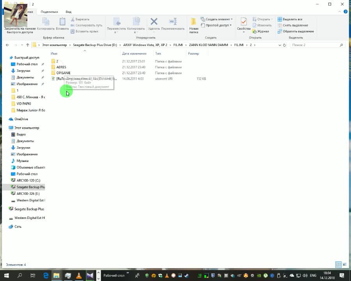Click the up-arrow parent folder button
Image resolution: width=351 pixels, height=281 pixels.
point(28,45)
